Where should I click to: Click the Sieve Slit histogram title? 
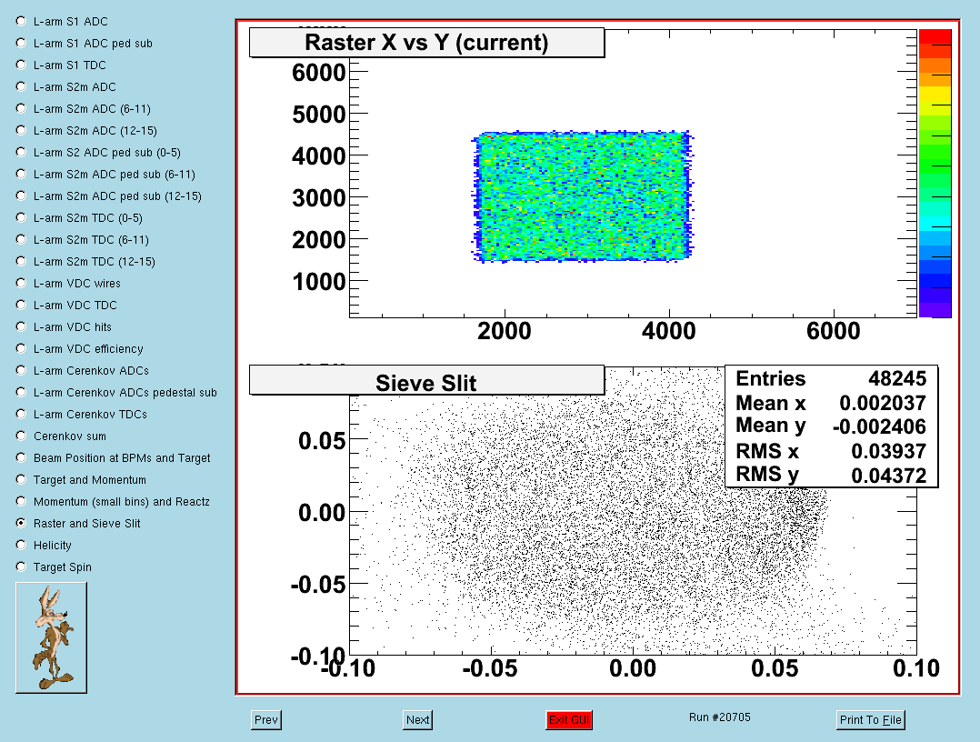tap(427, 381)
